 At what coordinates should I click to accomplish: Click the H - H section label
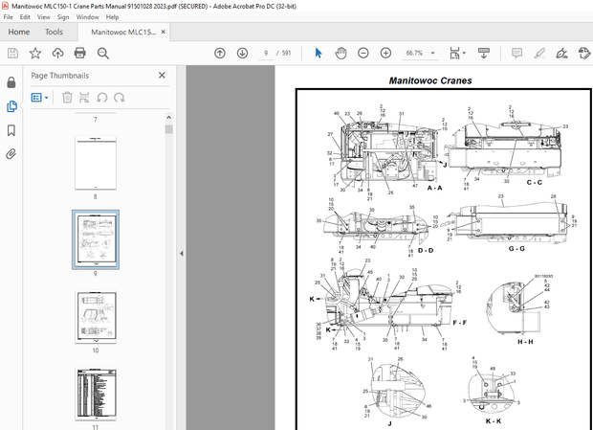(525, 342)
